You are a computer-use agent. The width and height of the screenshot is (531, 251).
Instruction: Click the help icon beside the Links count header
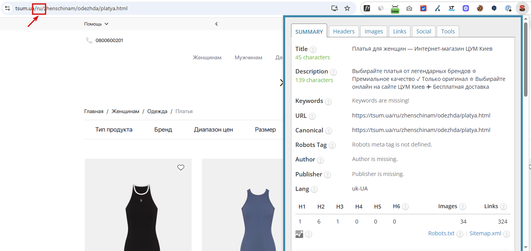504,207
